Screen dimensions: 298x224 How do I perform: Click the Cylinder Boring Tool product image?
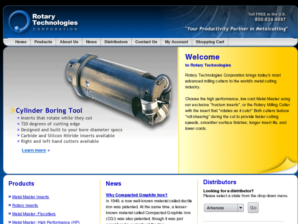point(118,90)
